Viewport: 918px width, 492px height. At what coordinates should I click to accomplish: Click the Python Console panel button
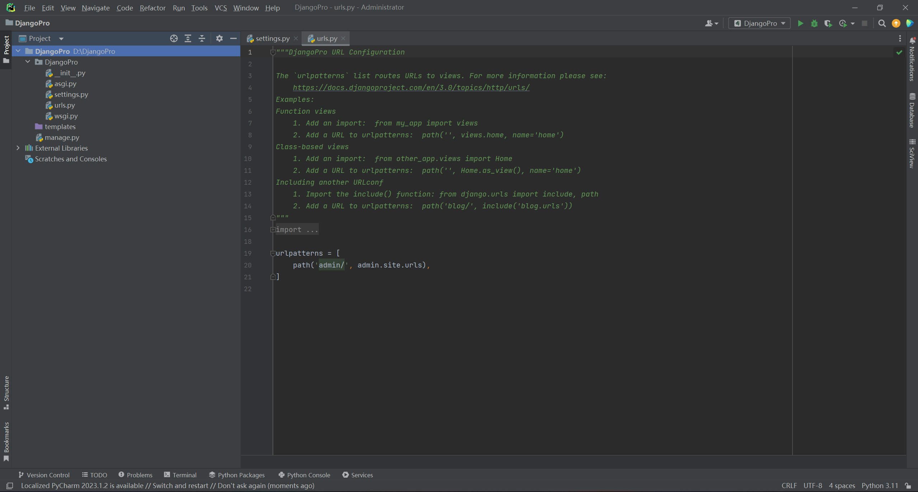coord(304,474)
